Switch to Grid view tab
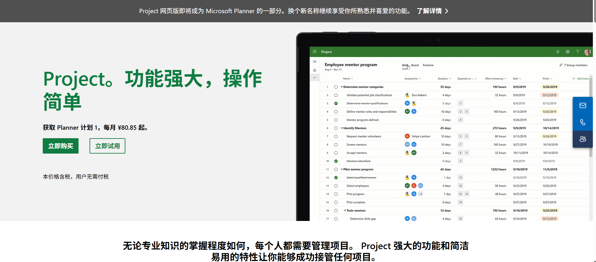Viewport: 596px width, 262px height. 405,65
